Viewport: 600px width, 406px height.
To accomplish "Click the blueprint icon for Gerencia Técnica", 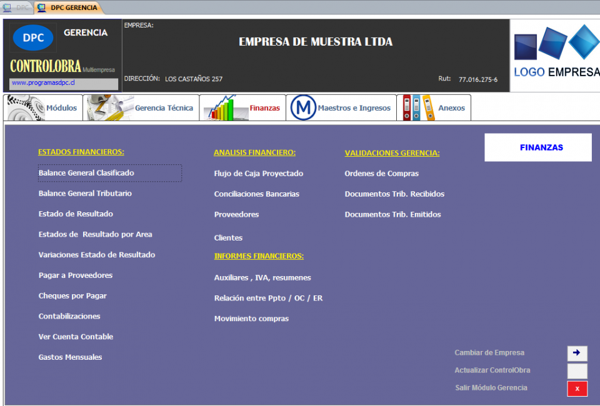I will click(x=109, y=108).
